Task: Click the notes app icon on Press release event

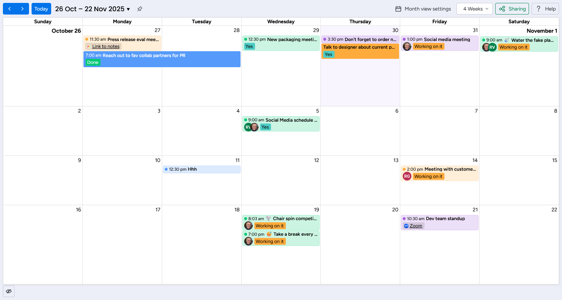Action: click(x=88, y=46)
